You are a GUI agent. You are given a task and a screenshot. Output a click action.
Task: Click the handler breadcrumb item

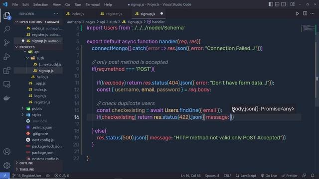click(156, 22)
